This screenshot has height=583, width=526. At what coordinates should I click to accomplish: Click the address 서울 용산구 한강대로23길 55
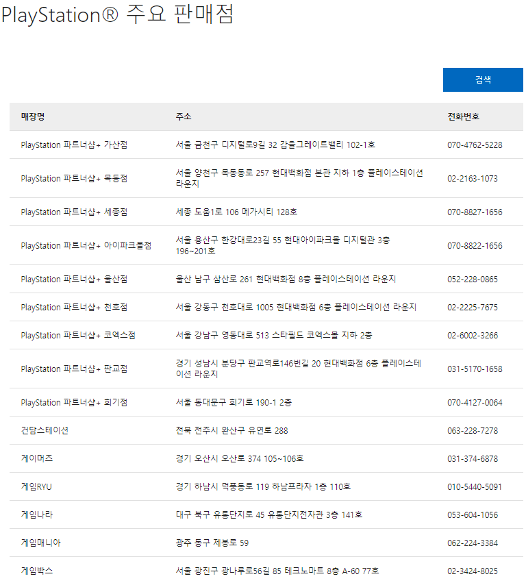[x=283, y=246]
